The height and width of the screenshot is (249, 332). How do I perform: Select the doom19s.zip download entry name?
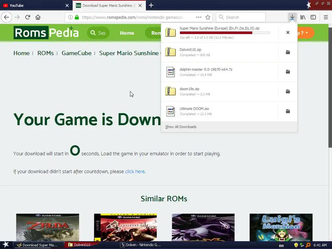click(x=189, y=89)
